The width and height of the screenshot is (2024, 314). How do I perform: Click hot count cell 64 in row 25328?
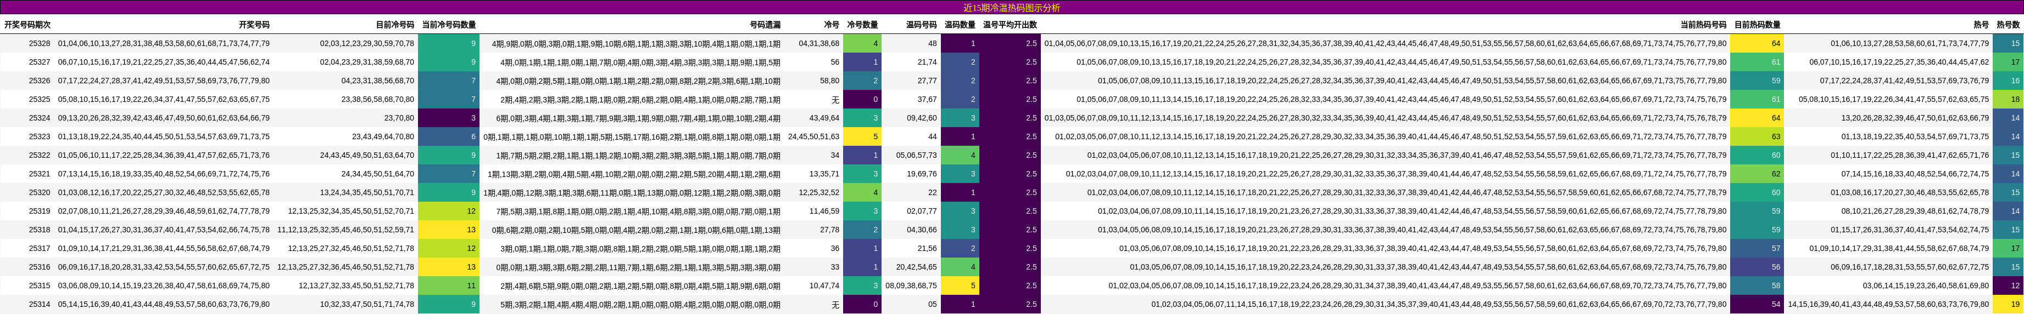pos(1757,44)
